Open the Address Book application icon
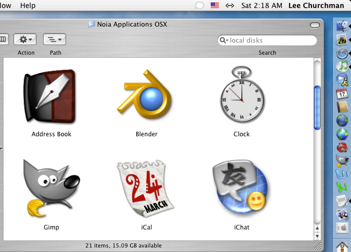Screen dimensions: 351x252 [51, 97]
